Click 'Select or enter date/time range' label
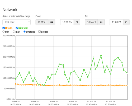132x106 pixels. coord(16,16)
